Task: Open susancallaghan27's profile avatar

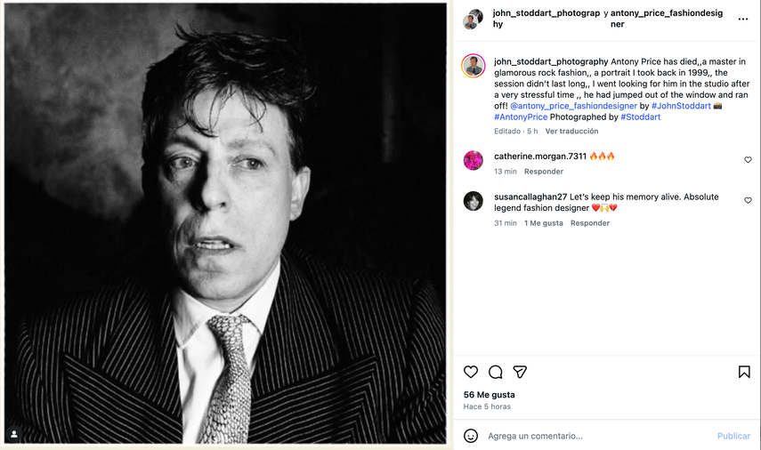Action: [474, 201]
